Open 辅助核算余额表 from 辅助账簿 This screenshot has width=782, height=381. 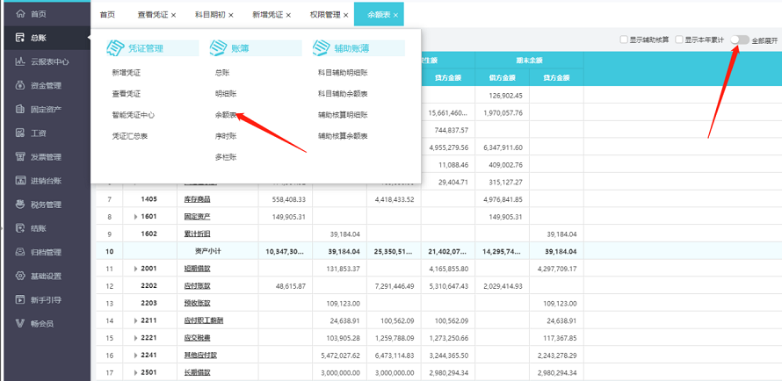[x=343, y=136]
